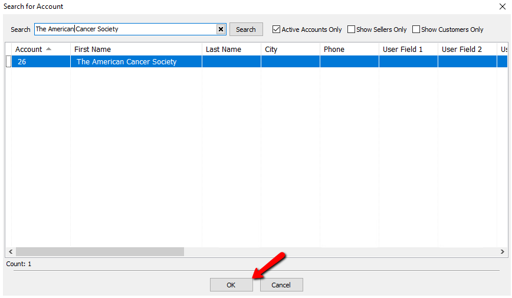Clear the search field with the X icon
512x298 pixels.
coord(221,30)
